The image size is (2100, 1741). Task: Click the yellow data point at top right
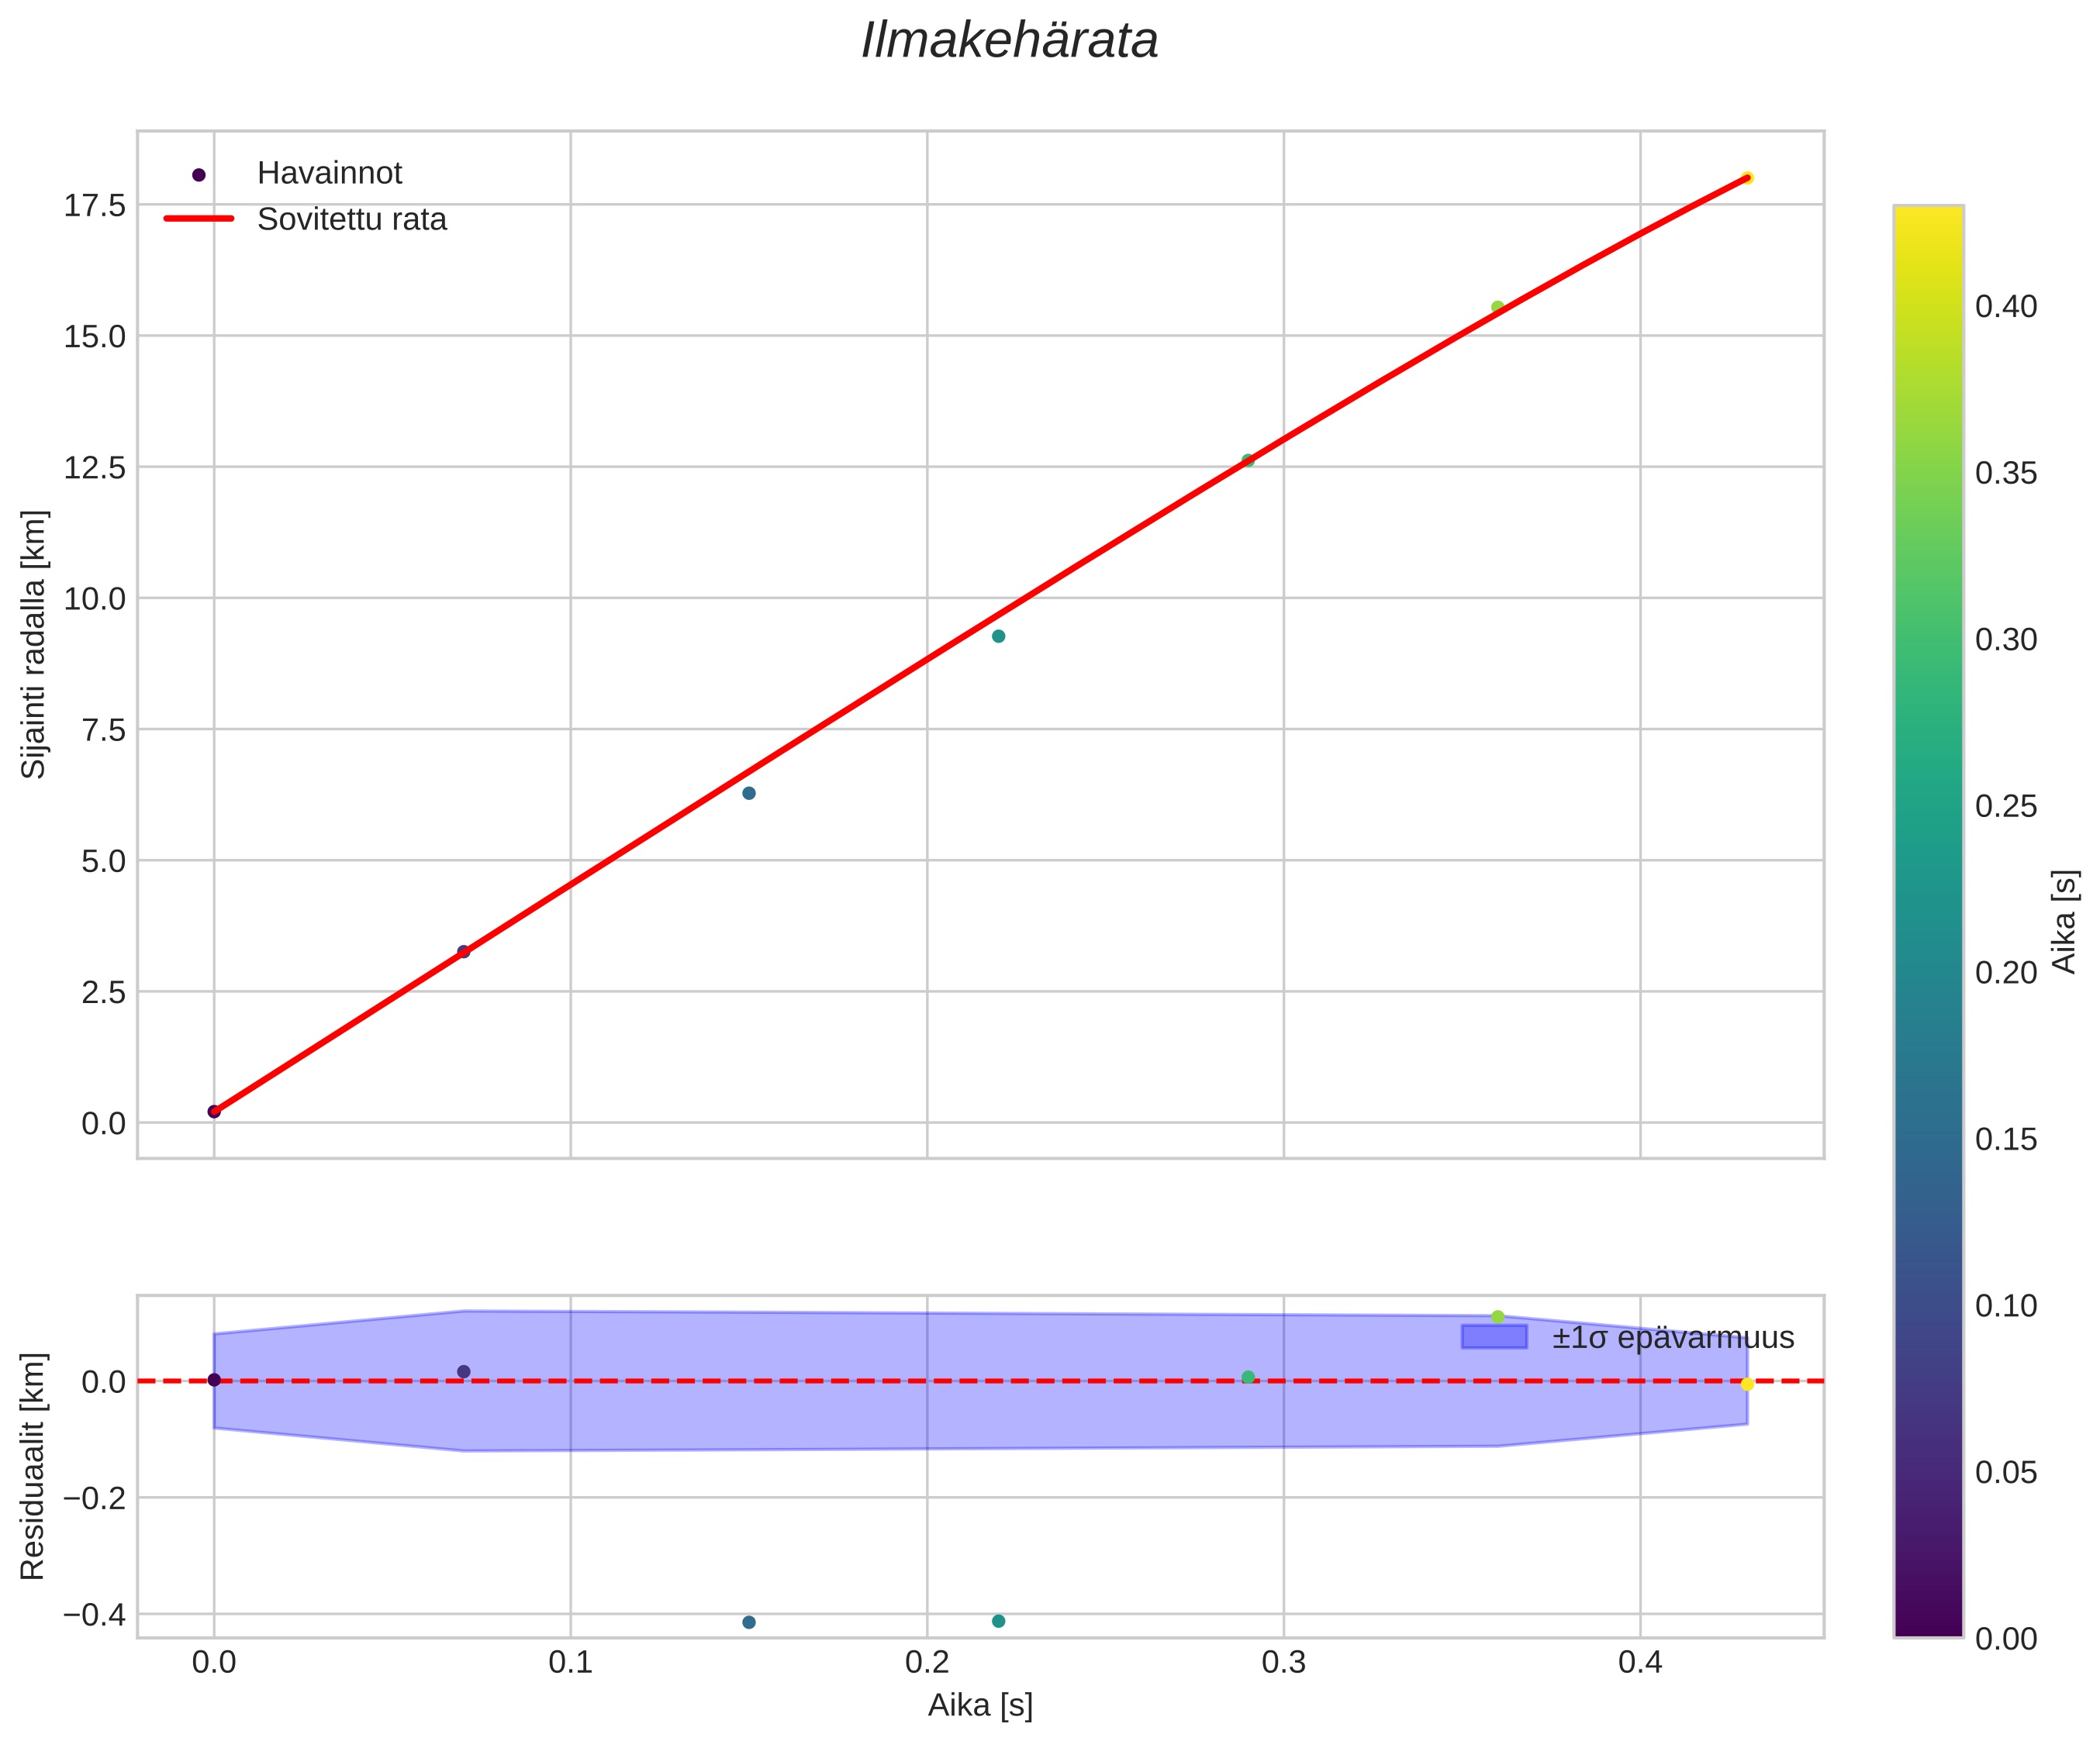pos(1746,178)
